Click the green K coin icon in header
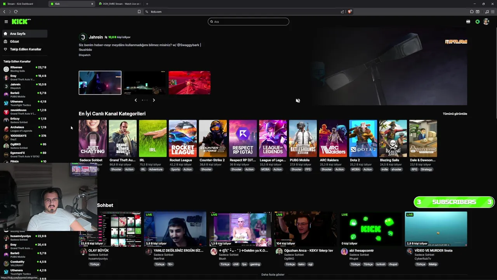Viewport: 497px width, 280px height. 478,22
